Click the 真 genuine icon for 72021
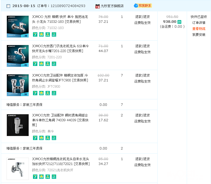Image resolution: width=211 pixels, height=184 pixels. (x=48, y=177)
